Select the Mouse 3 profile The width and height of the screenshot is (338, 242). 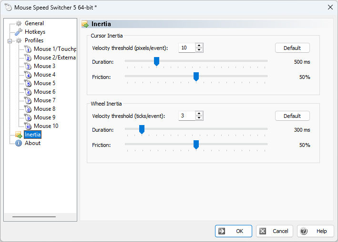pyautogui.click(x=45, y=66)
